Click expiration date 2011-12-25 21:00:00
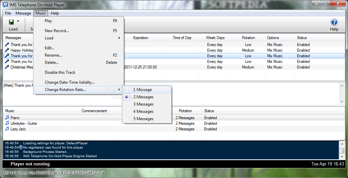The image size is (348, 178). coord(141,67)
